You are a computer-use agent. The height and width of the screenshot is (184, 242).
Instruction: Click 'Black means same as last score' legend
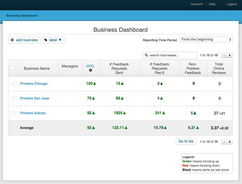click(205, 170)
